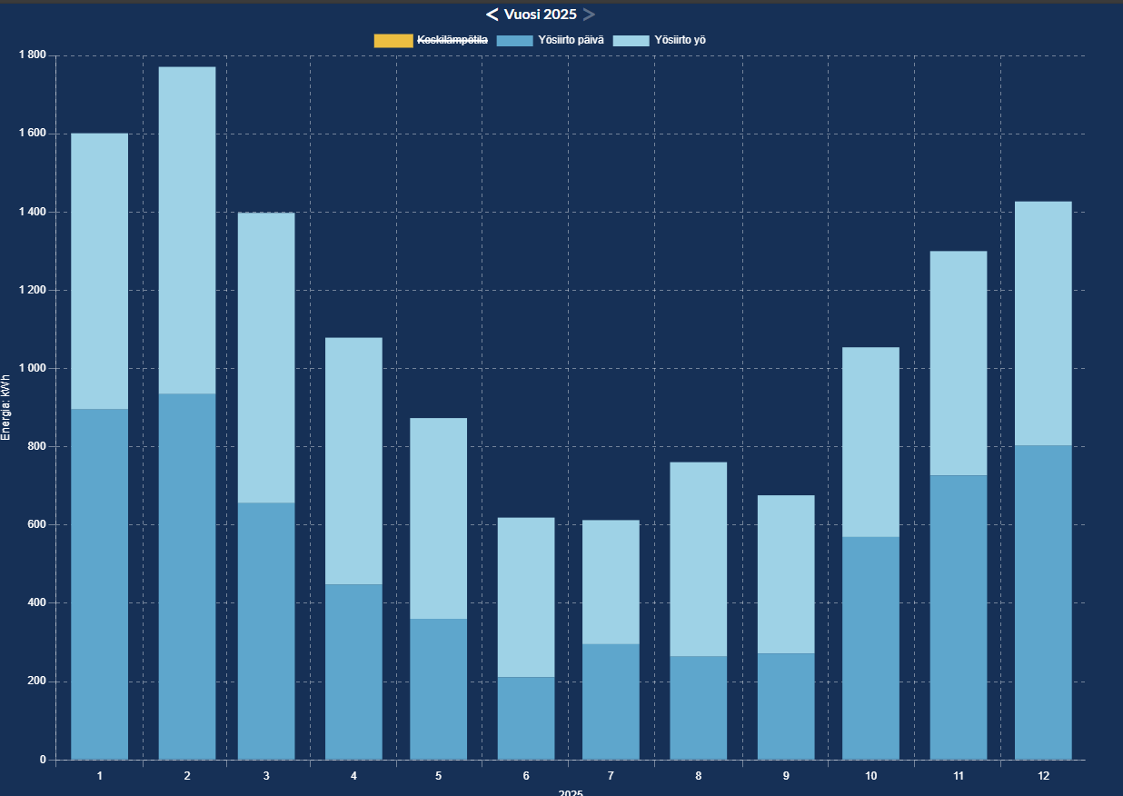
Task: Click the yellow Keskilämpötila legend swatch
Action: (393, 40)
